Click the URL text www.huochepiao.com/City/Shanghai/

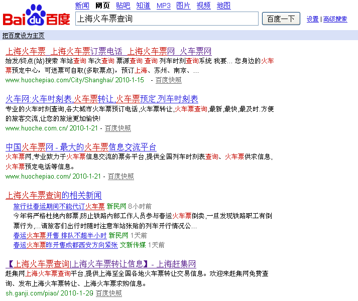point(59,80)
